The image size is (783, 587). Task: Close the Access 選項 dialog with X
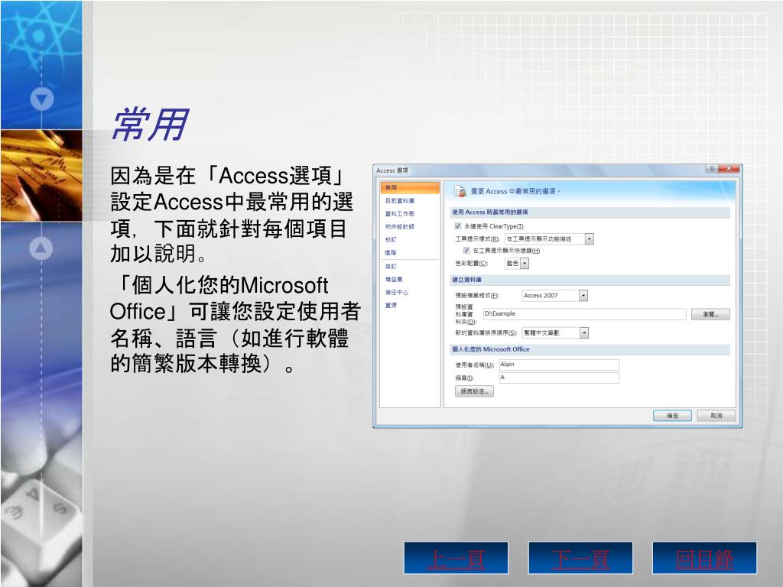point(729,169)
